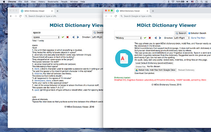211x132 pixels.
Task: Click next arrow icon in left window
Action: tap(78, 37)
